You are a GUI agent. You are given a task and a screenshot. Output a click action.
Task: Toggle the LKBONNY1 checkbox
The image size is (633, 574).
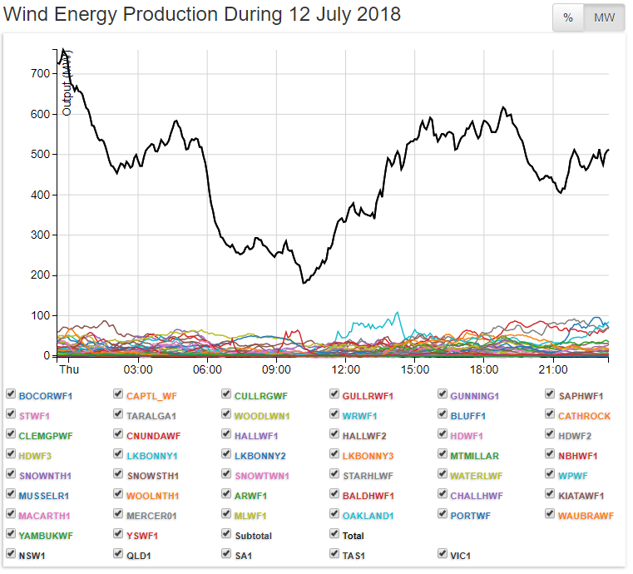tap(119, 455)
